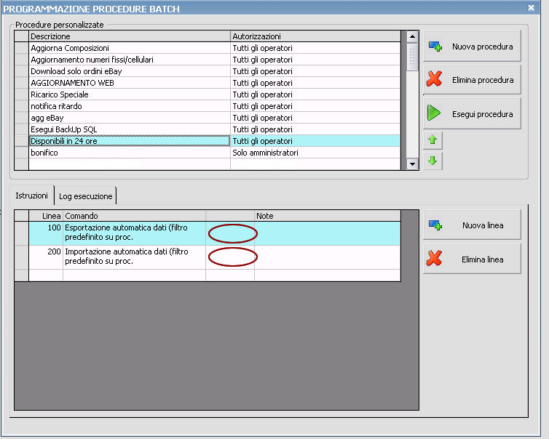Select line 100 Esportazione automatica dati
The width and height of the screenshot is (549, 439).
click(134, 233)
